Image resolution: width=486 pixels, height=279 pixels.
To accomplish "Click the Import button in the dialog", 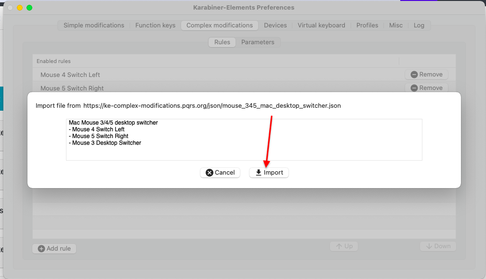I will [269, 173].
